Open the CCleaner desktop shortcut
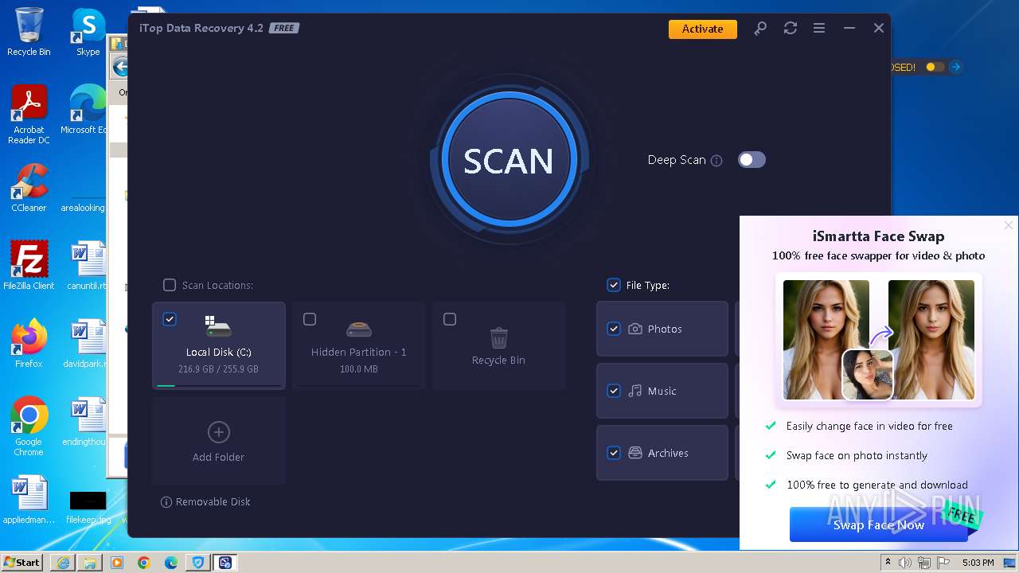 (29, 188)
